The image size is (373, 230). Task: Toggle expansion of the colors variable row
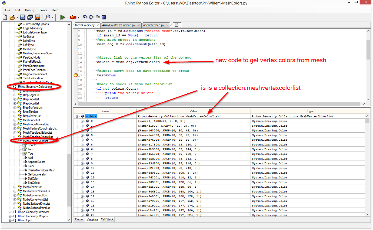[78, 116]
